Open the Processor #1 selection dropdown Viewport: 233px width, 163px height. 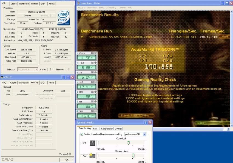[x=36, y=70]
